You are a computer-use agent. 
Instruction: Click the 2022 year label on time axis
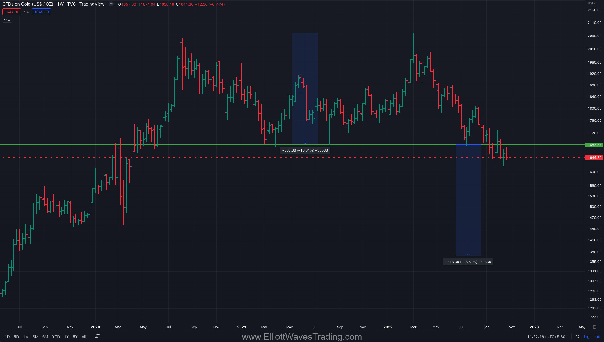[x=388, y=327]
